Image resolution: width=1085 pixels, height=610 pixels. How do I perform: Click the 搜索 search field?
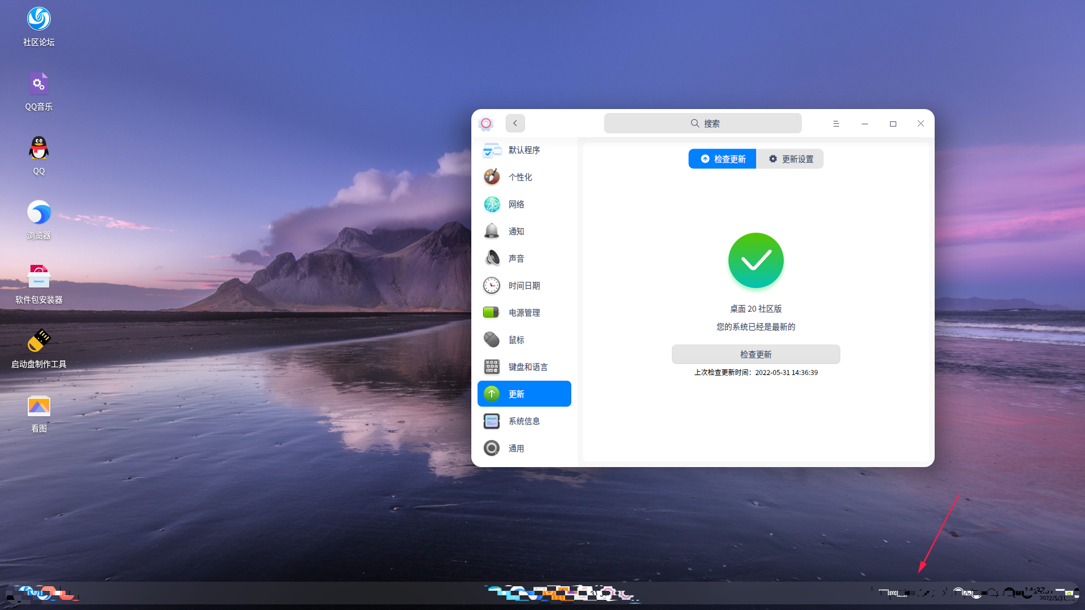pos(702,123)
